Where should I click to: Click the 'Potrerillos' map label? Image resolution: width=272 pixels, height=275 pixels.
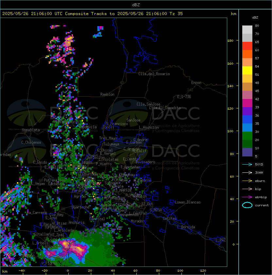(55, 180)
